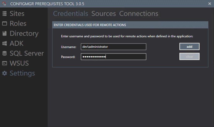Screen dimensions: 214x127
Task: Focus the Username input field
Action: [113, 47]
